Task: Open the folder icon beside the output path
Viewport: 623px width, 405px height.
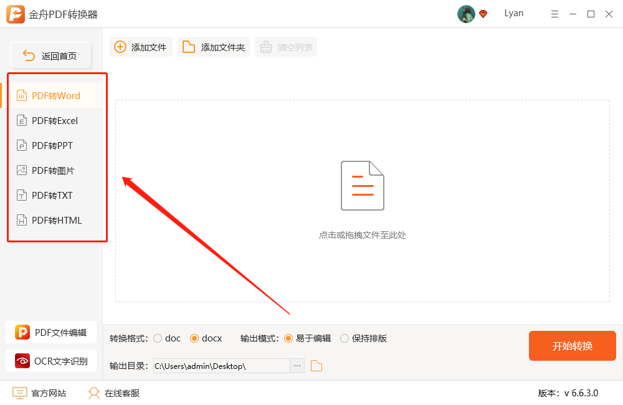Action: point(316,366)
